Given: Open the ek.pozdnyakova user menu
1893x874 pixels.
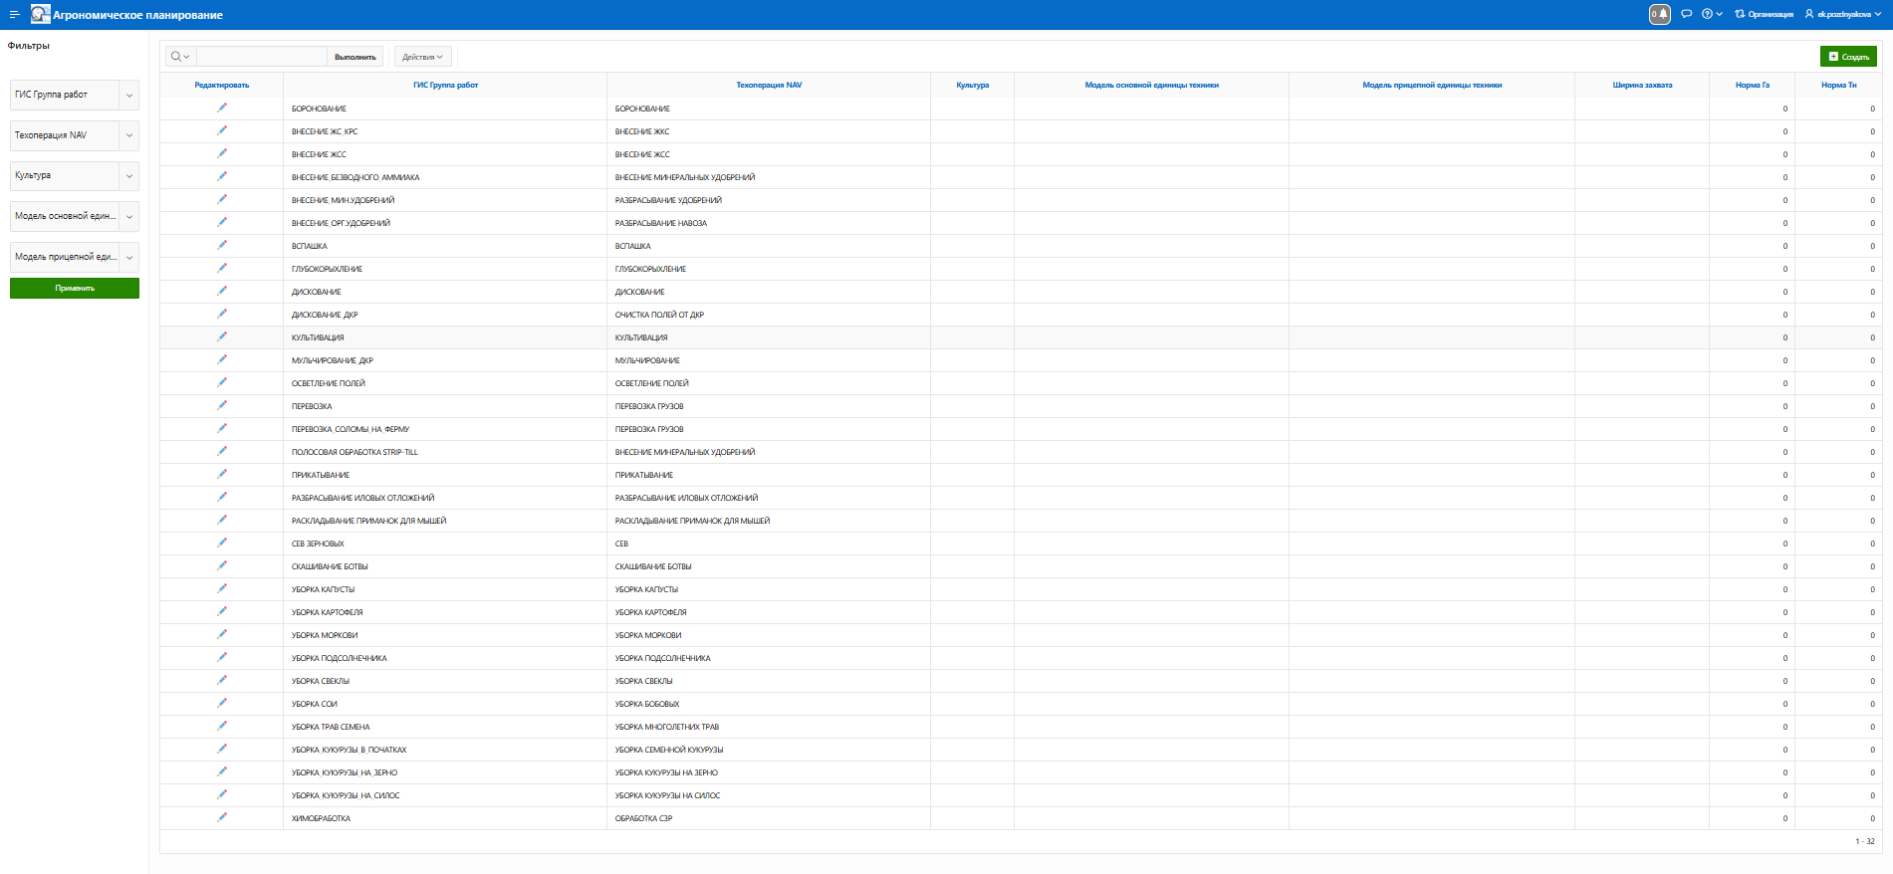Looking at the screenshot, I should (1843, 14).
